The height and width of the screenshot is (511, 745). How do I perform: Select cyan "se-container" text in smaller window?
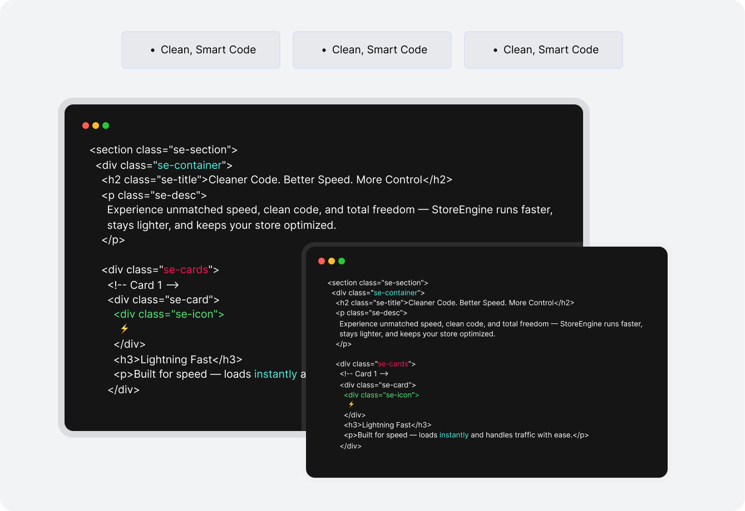(395, 293)
